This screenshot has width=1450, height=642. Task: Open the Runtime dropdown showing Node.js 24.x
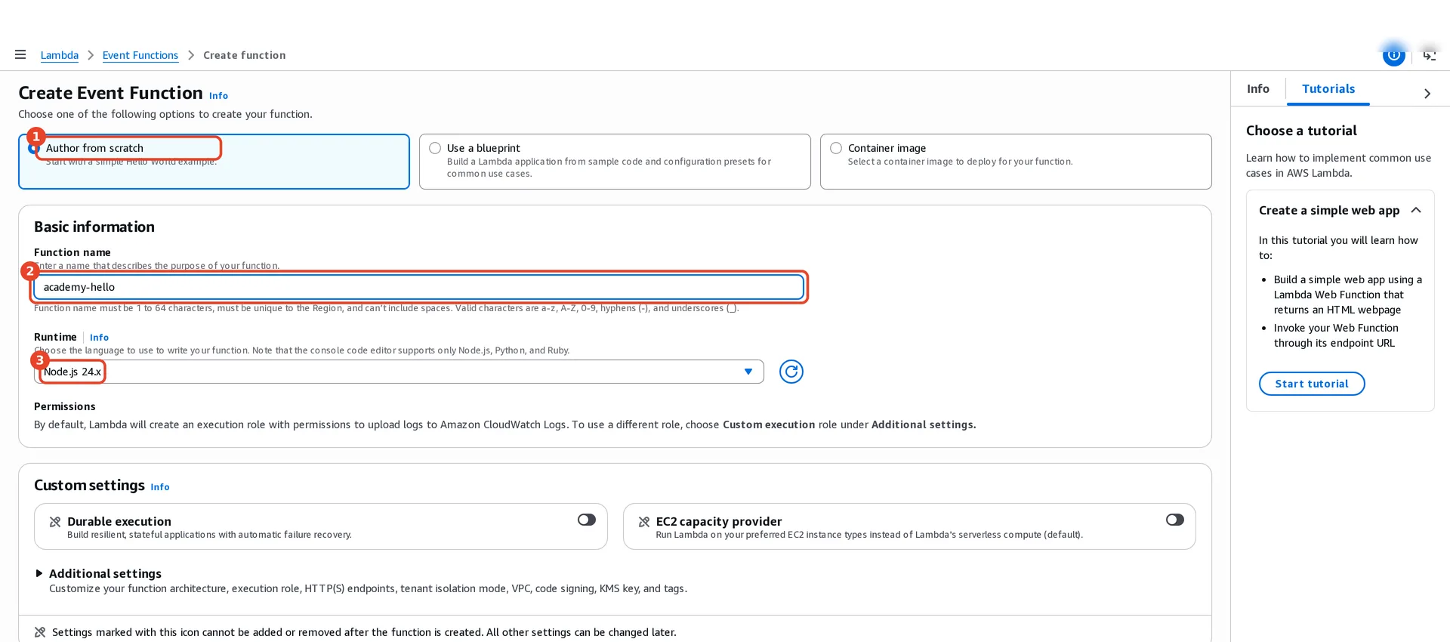(x=399, y=372)
